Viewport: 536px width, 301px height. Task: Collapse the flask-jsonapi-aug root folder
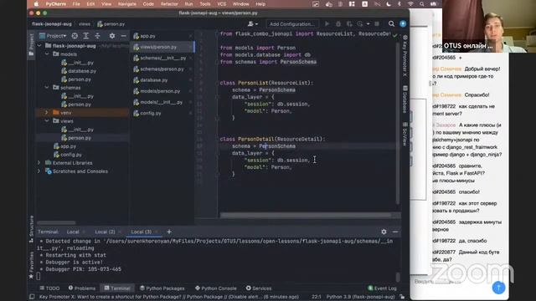pyautogui.click(x=39, y=45)
